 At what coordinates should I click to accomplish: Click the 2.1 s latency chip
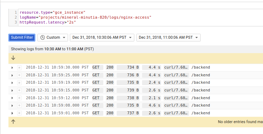point(152,98)
